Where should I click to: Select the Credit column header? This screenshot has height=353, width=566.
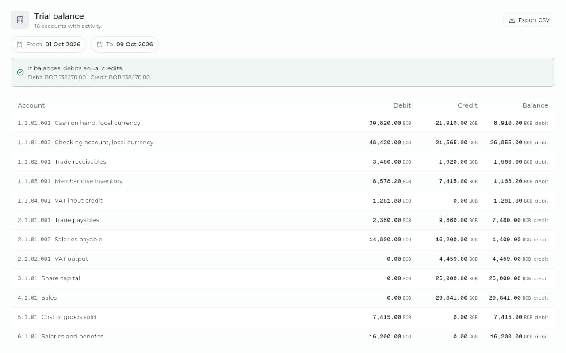click(x=467, y=105)
